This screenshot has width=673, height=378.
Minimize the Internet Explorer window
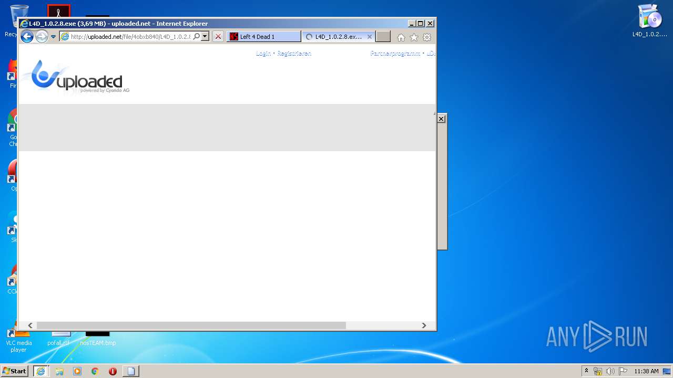click(x=411, y=23)
